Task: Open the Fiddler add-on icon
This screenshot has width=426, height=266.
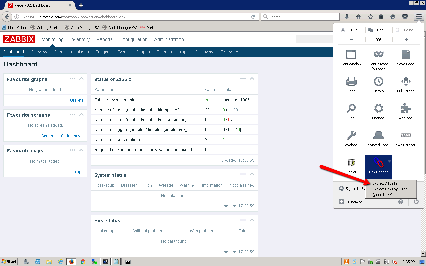Action: [x=351, y=163]
